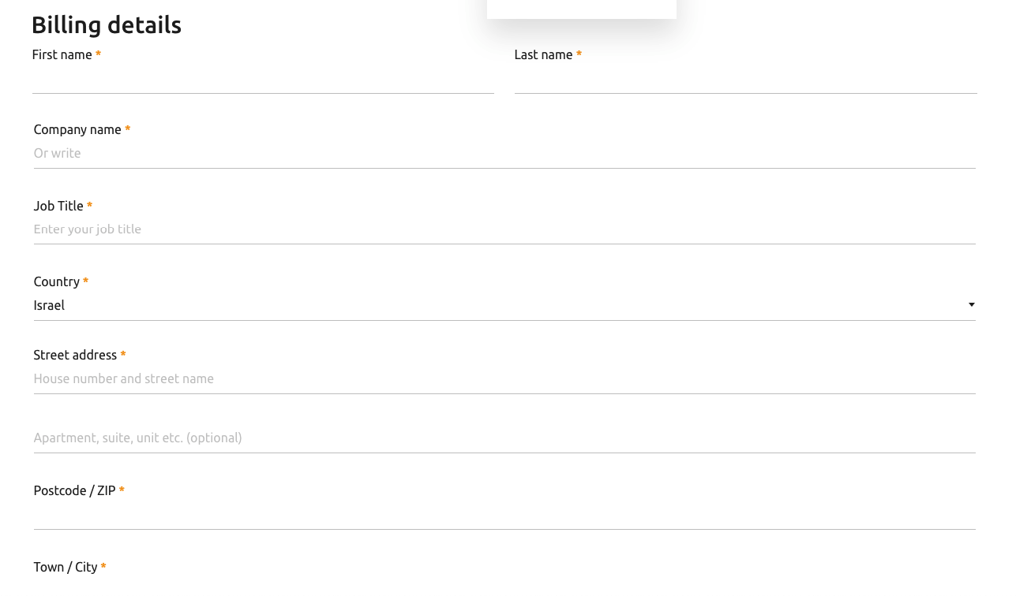Click the Street address label
The image size is (1016, 596).
[x=75, y=355]
